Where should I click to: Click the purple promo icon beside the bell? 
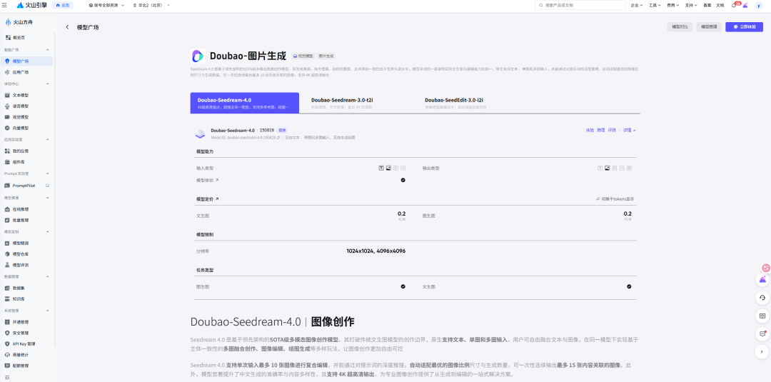point(745,5)
